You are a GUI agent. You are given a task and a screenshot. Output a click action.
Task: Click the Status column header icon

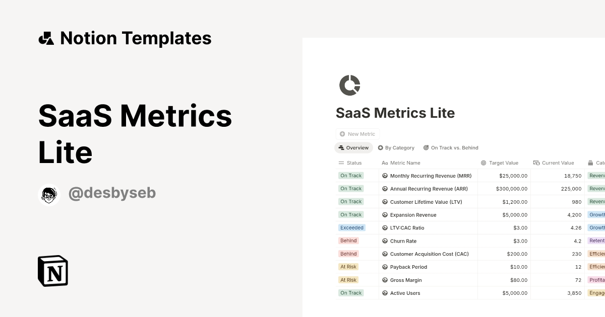tap(341, 163)
